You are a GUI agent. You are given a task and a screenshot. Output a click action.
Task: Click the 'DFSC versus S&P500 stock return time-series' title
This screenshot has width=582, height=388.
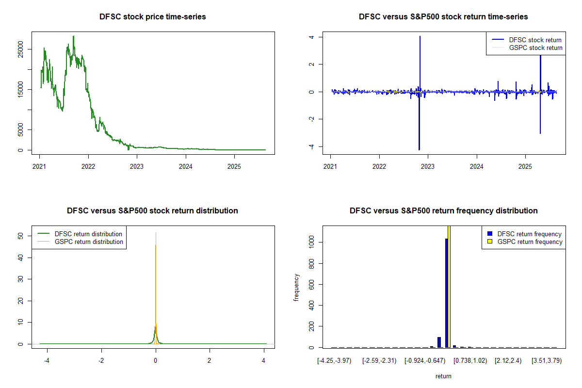pyautogui.click(x=443, y=17)
